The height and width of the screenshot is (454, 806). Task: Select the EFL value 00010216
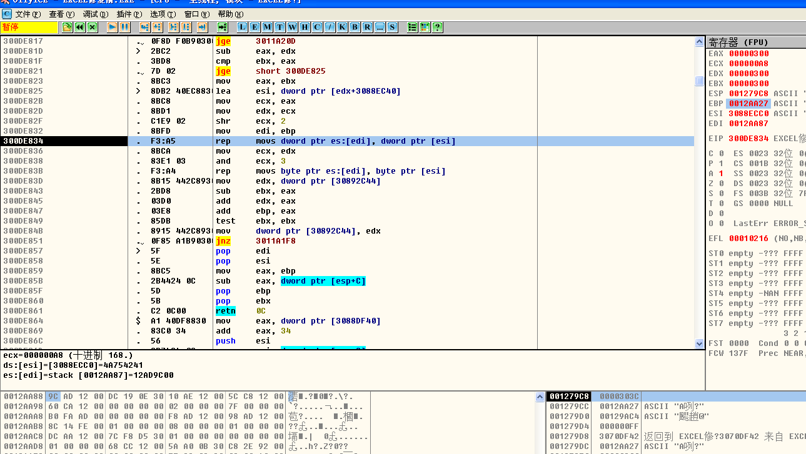click(x=748, y=239)
